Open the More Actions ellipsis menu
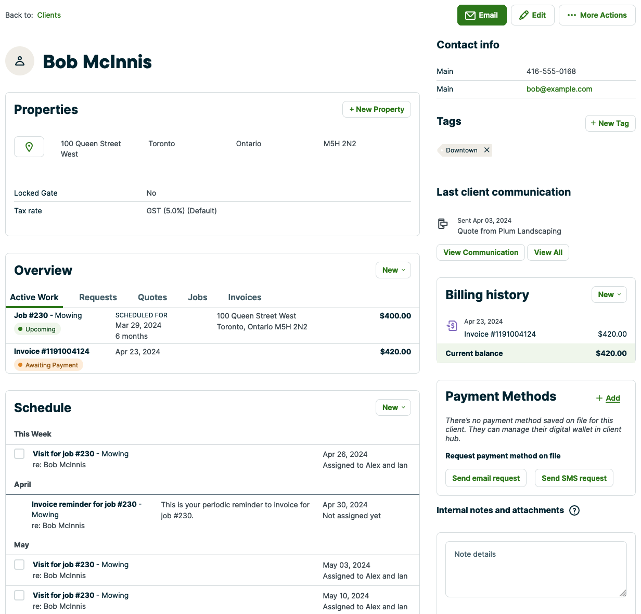This screenshot has height=614, width=641. click(597, 15)
